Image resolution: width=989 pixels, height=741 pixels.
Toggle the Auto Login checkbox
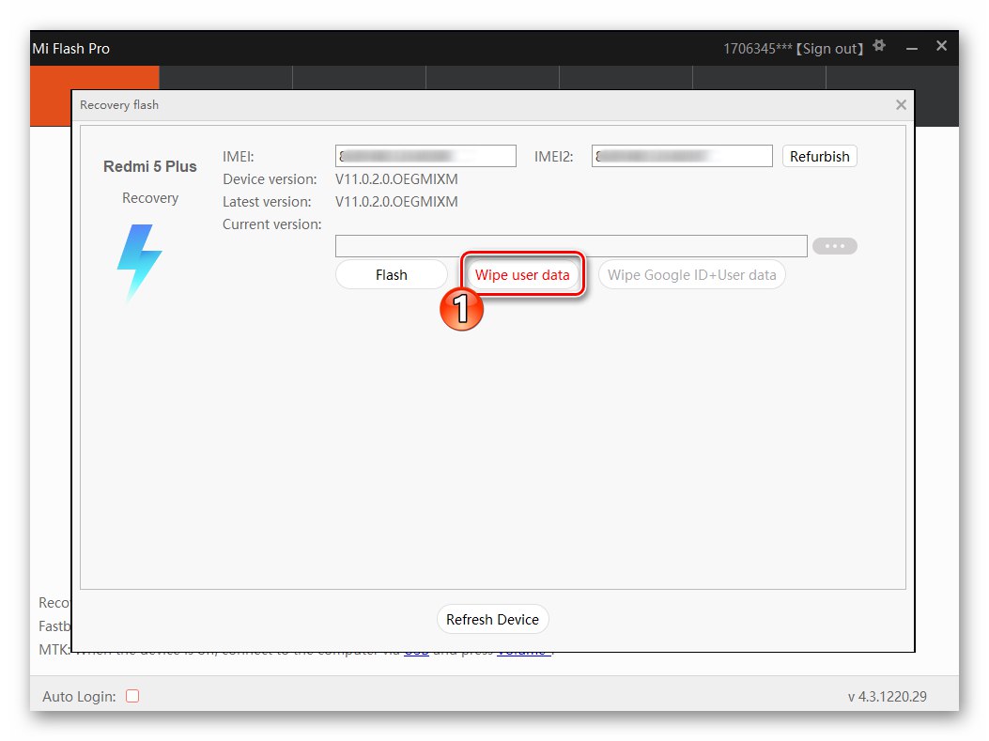point(132,696)
